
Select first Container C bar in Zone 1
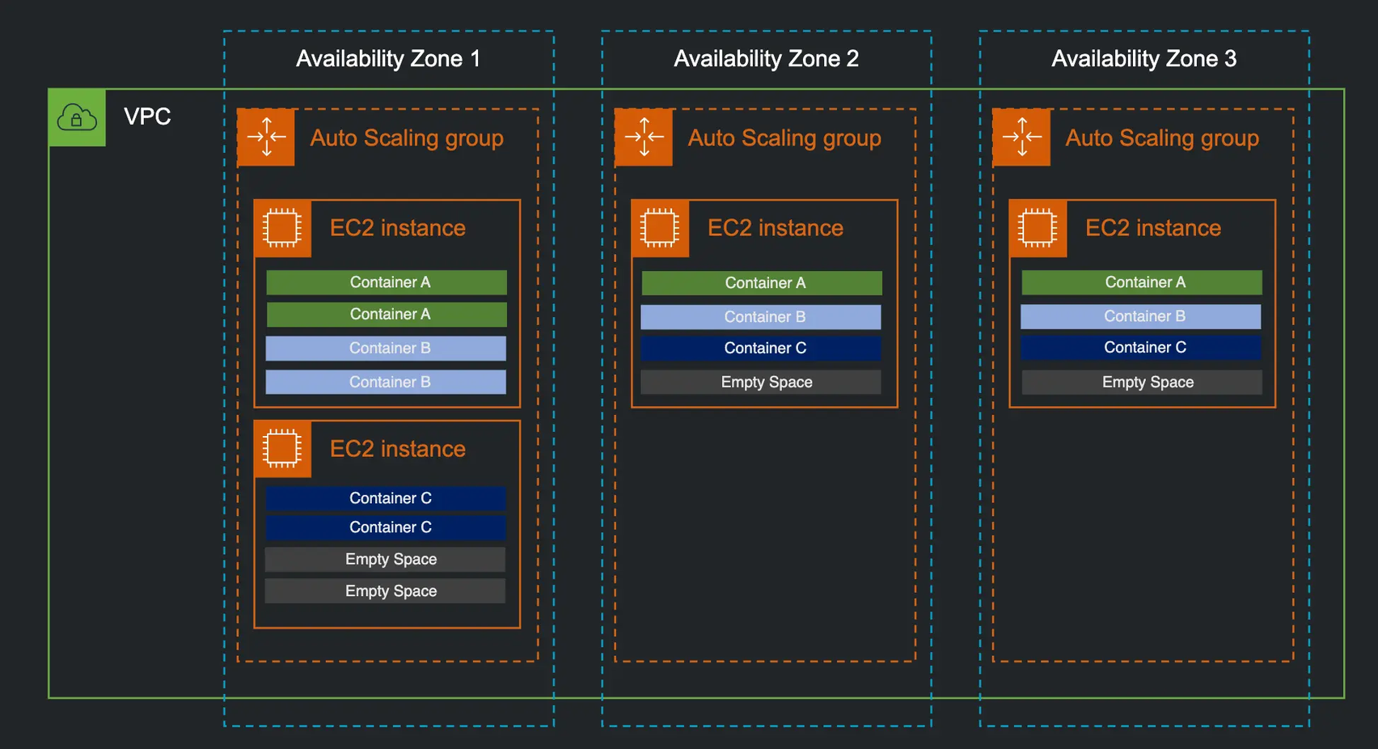386,498
